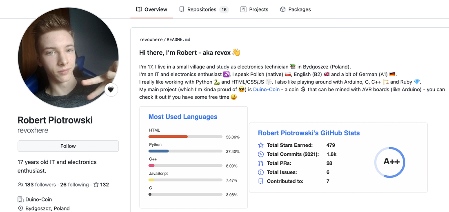Click the waving hand emoji
449x212 pixels.
[236, 52]
